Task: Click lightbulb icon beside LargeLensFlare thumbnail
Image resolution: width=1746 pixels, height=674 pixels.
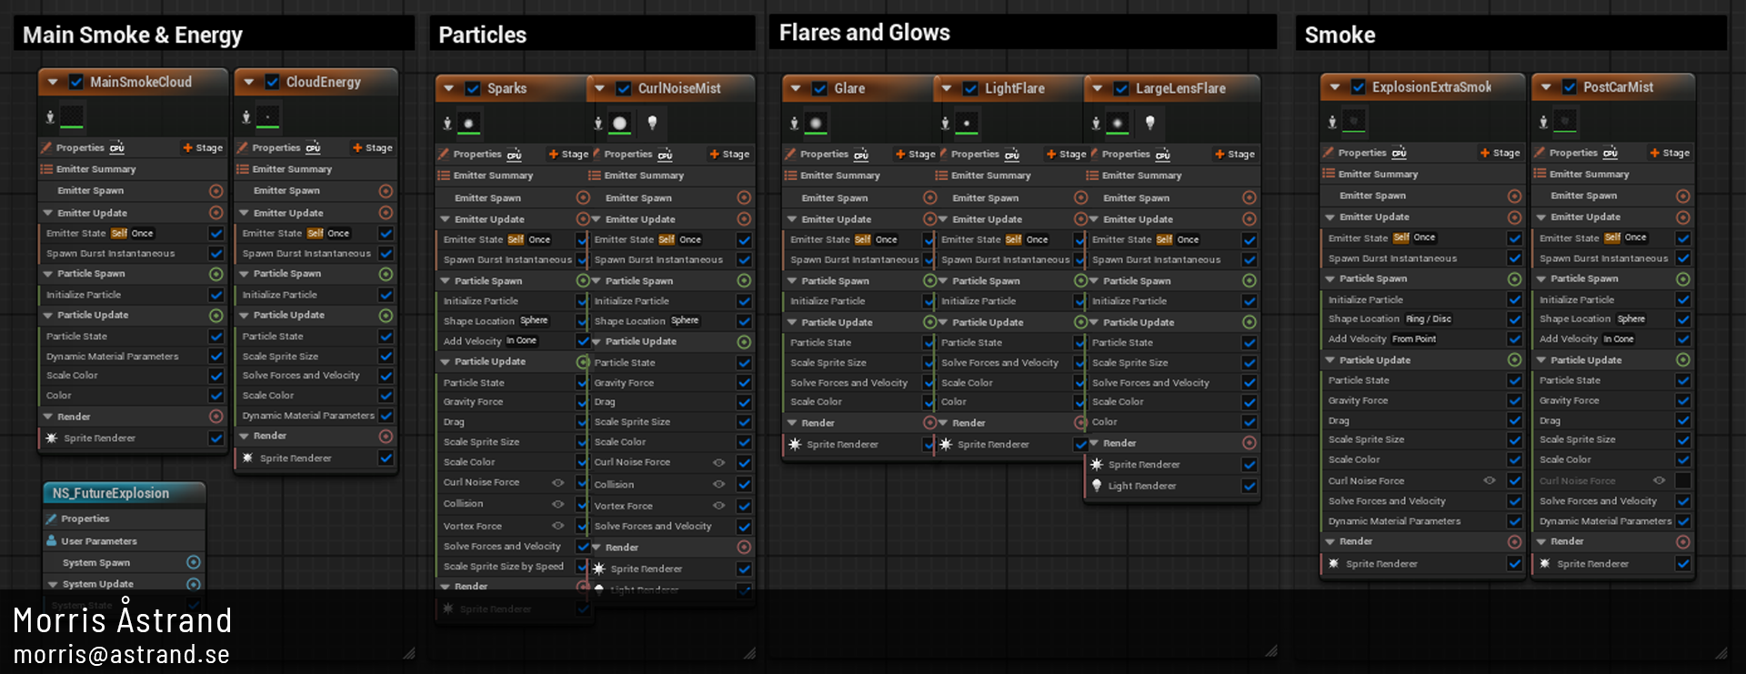Action: (1150, 122)
